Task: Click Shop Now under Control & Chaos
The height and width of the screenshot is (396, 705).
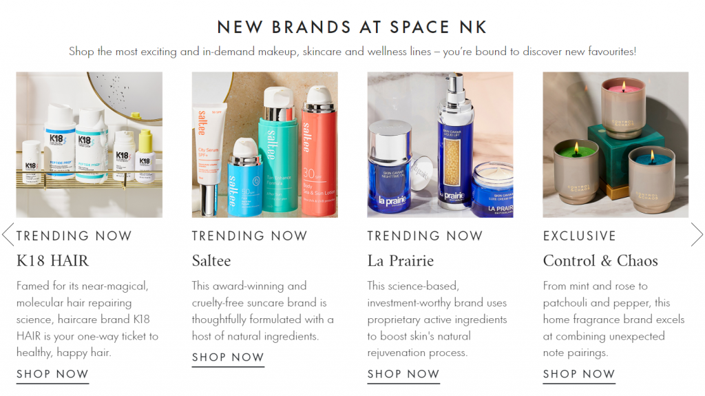Action: click(x=578, y=375)
